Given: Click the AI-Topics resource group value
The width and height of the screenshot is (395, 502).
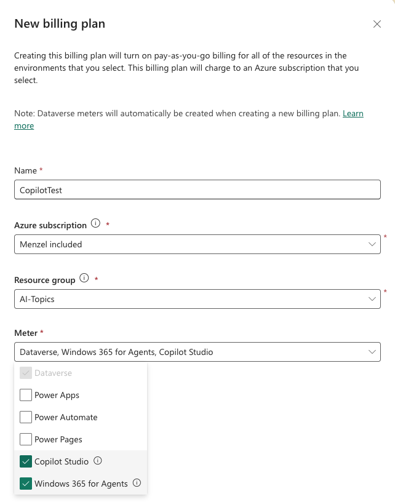Looking at the screenshot, I should pos(38,299).
